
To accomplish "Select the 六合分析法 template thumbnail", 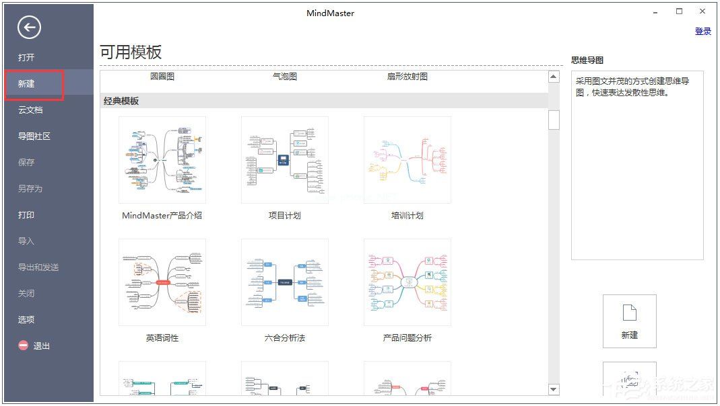I will coord(284,282).
